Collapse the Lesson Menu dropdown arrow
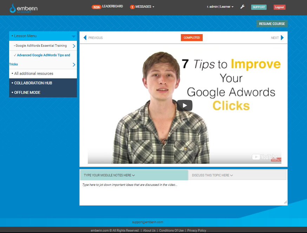307x233 pixels. tap(73, 36)
